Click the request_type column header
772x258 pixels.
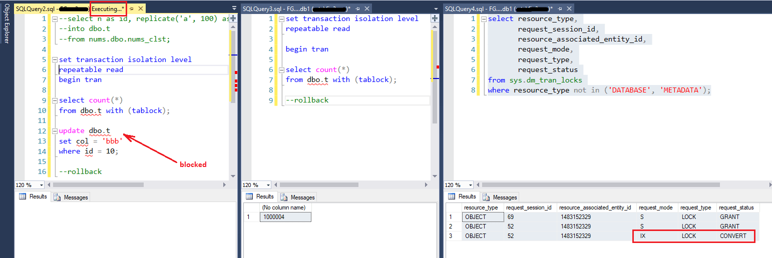[697, 207]
